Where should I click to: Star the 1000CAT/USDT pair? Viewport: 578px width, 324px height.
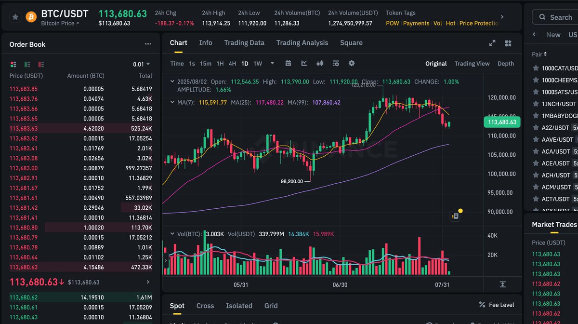coord(535,68)
